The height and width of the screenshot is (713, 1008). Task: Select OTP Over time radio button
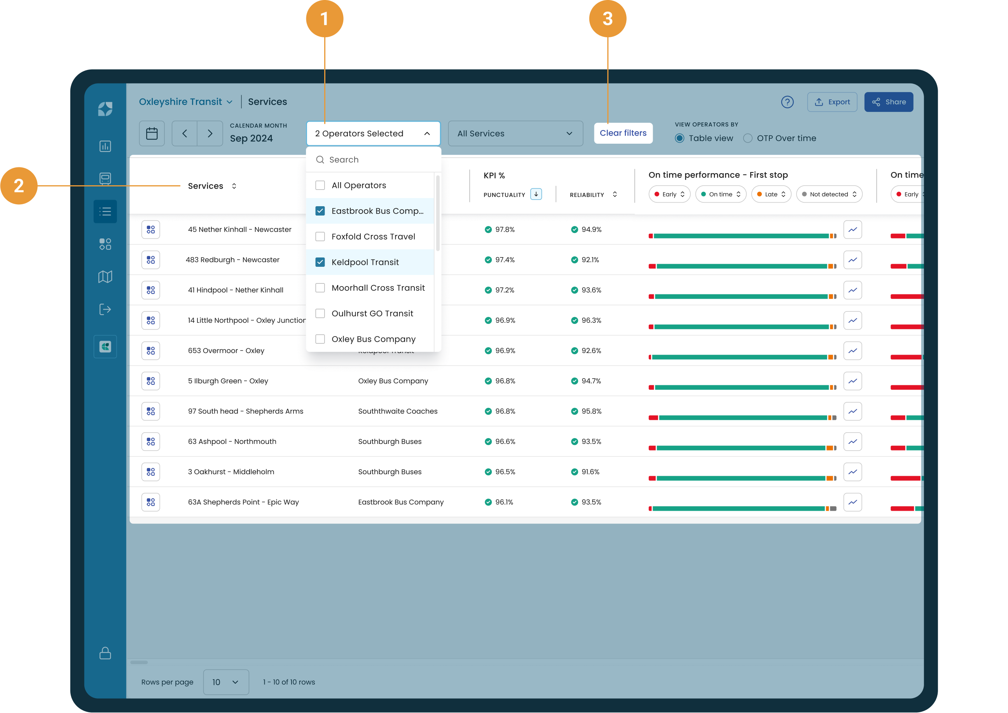[x=748, y=138]
